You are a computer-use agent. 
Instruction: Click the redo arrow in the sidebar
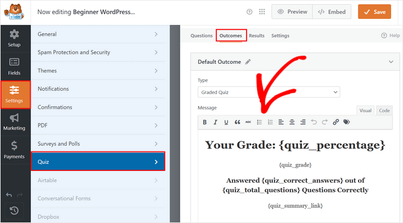point(20,195)
